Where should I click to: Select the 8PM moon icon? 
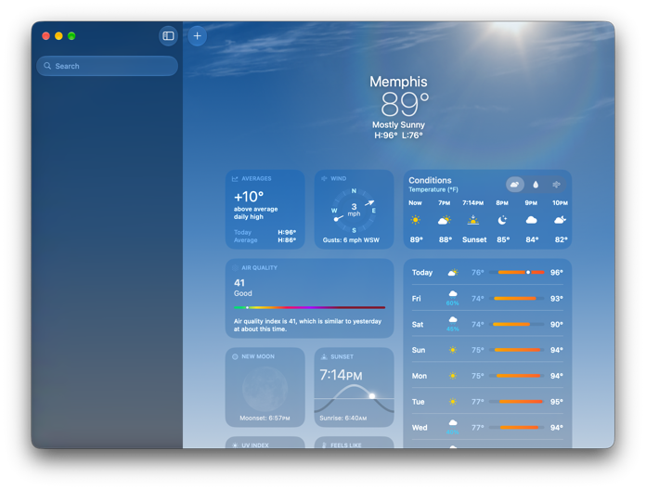[502, 220]
